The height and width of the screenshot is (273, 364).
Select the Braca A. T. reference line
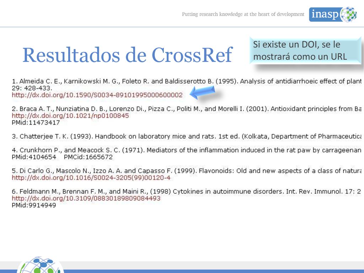click(187, 109)
